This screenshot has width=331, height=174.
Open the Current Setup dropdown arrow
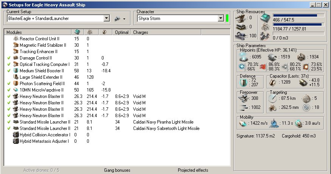[107, 18]
